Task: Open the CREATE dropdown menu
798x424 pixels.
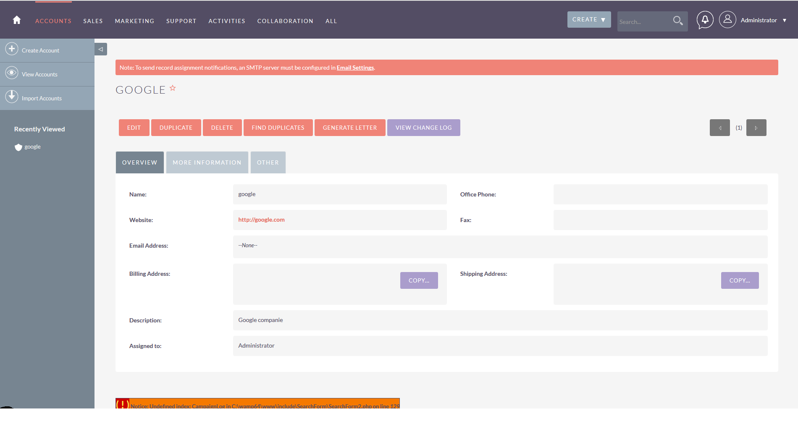Action: tap(589, 20)
